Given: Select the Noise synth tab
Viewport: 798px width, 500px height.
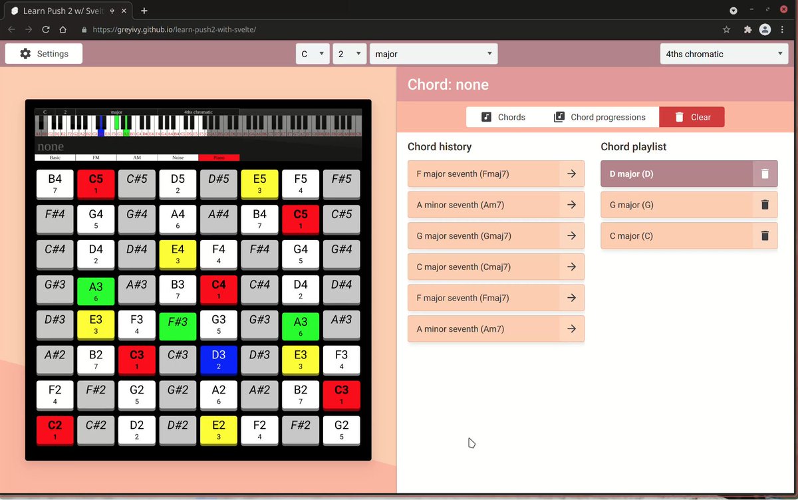Looking at the screenshot, I should (x=178, y=158).
